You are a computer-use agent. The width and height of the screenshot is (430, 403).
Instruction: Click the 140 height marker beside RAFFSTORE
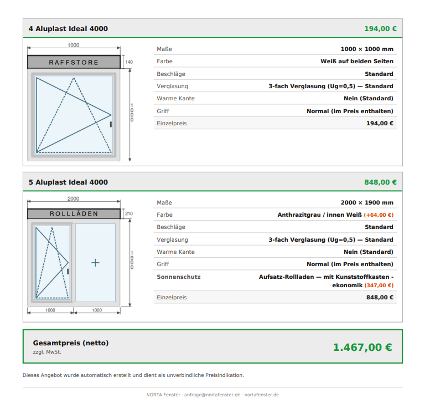(x=129, y=62)
